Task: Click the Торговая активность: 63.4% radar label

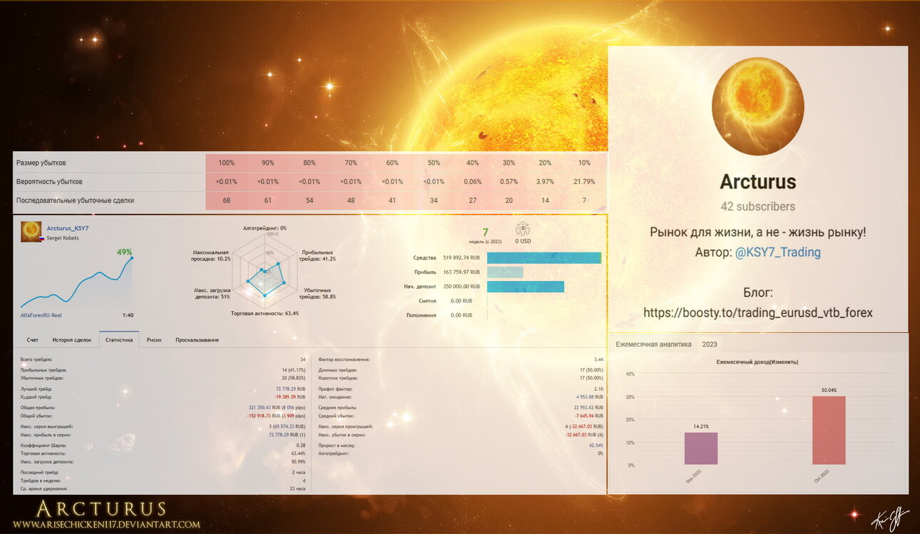Action: coord(265,313)
